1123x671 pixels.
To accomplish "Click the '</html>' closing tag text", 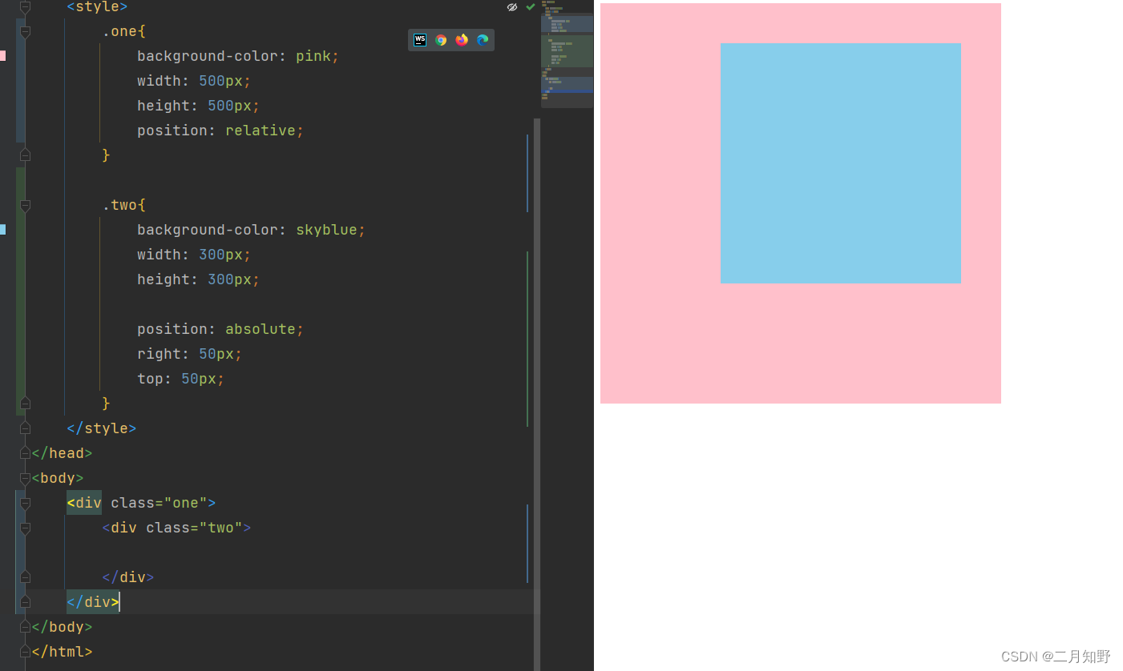I will click(x=62, y=652).
